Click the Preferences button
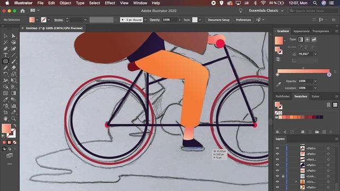340x191 pixels. click(243, 20)
